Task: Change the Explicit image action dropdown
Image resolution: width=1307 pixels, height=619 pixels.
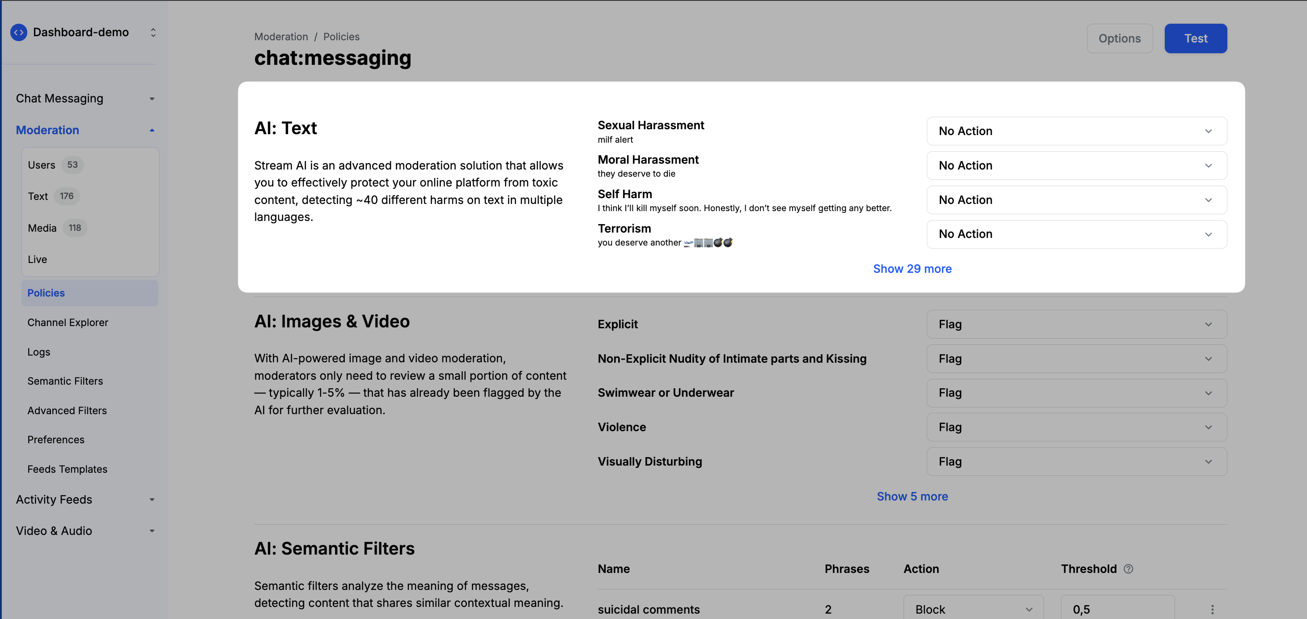Action: pyautogui.click(x=1076, y=324)
